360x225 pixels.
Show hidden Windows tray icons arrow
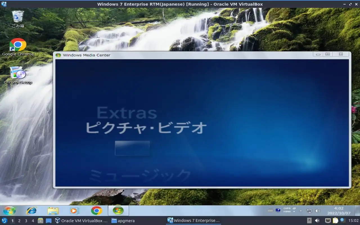point(301,211)
